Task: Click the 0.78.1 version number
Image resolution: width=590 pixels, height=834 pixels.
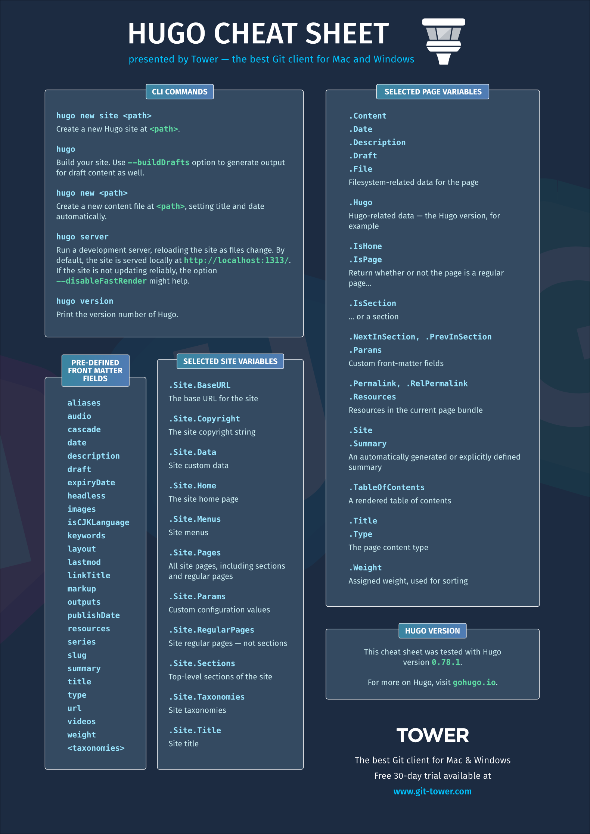Action: 446,662
